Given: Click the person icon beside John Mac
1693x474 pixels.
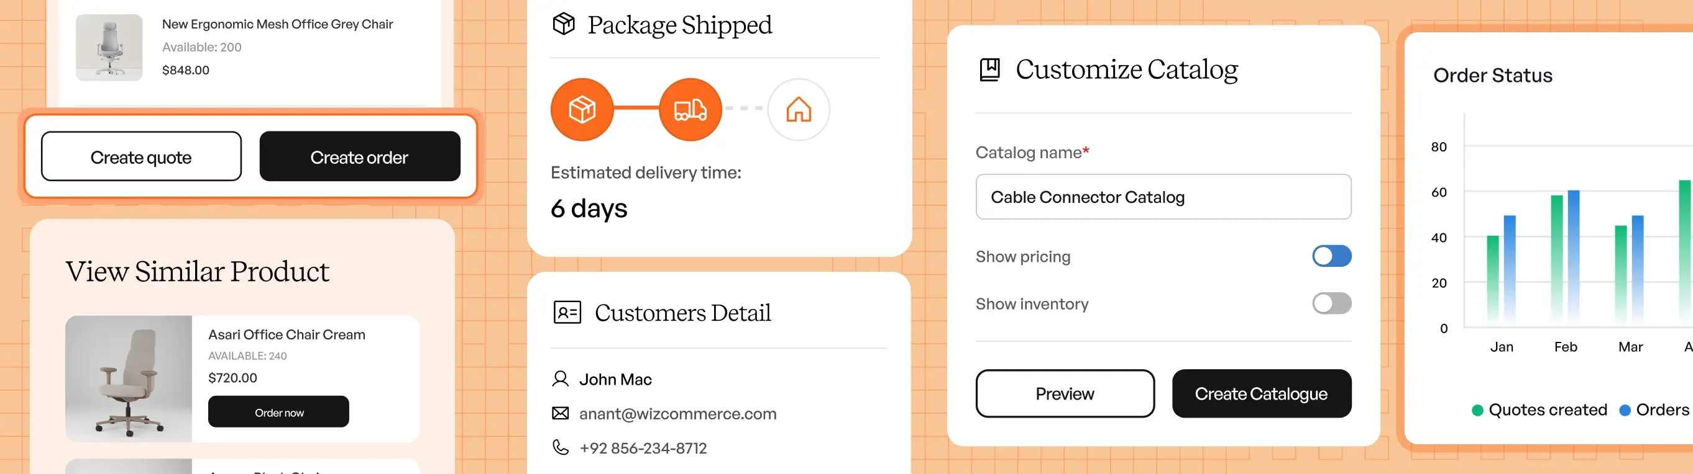Looking at the screenshot, I should click(560, 379).
